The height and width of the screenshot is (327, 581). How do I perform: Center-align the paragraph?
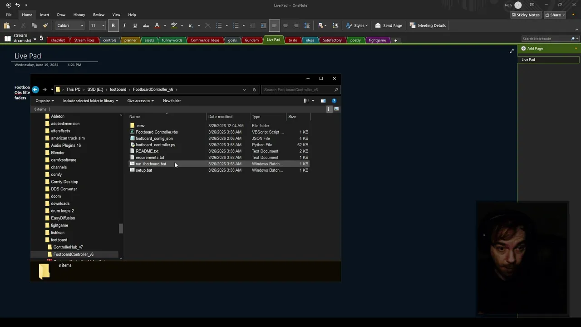pos(285,25)
